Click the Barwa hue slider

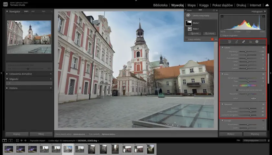click(248, 86)
